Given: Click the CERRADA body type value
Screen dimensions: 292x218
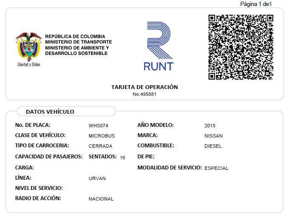Looking at the screenshot, I should pos(100,146).
